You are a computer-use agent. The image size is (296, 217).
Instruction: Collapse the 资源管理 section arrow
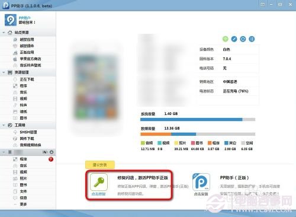point(4,72)
